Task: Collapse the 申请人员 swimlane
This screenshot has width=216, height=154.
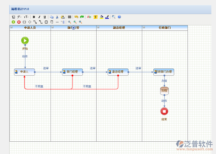Action: click(x=11, y=27)
